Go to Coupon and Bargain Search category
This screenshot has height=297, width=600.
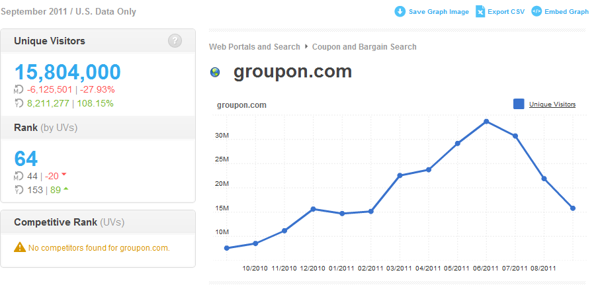click(x=364, y=47)
